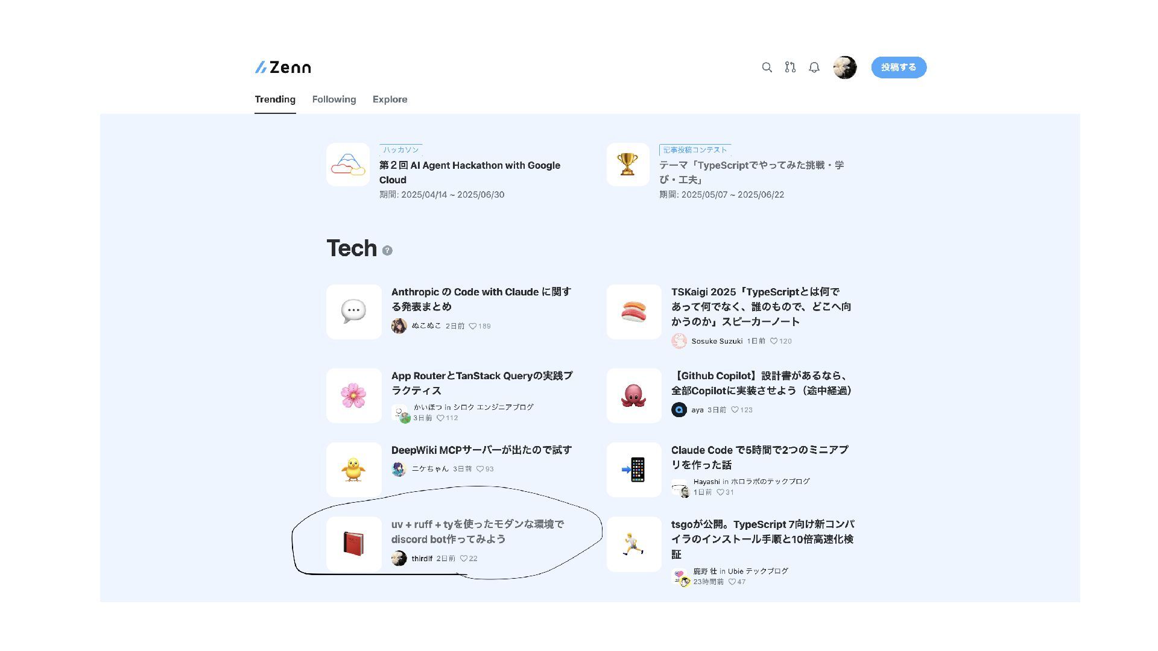This screenshot has width=1158, height=651.
Task: Click author avatar of ぬこぬこ
Action: point(399,326)
